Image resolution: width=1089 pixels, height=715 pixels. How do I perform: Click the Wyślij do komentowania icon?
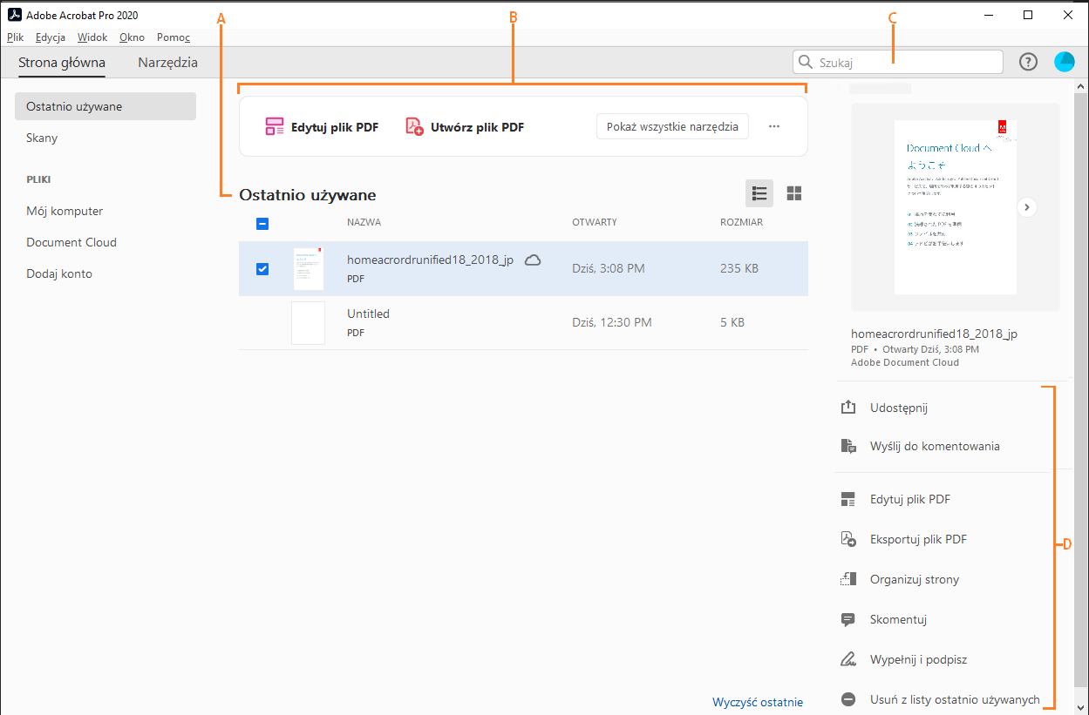848,446
